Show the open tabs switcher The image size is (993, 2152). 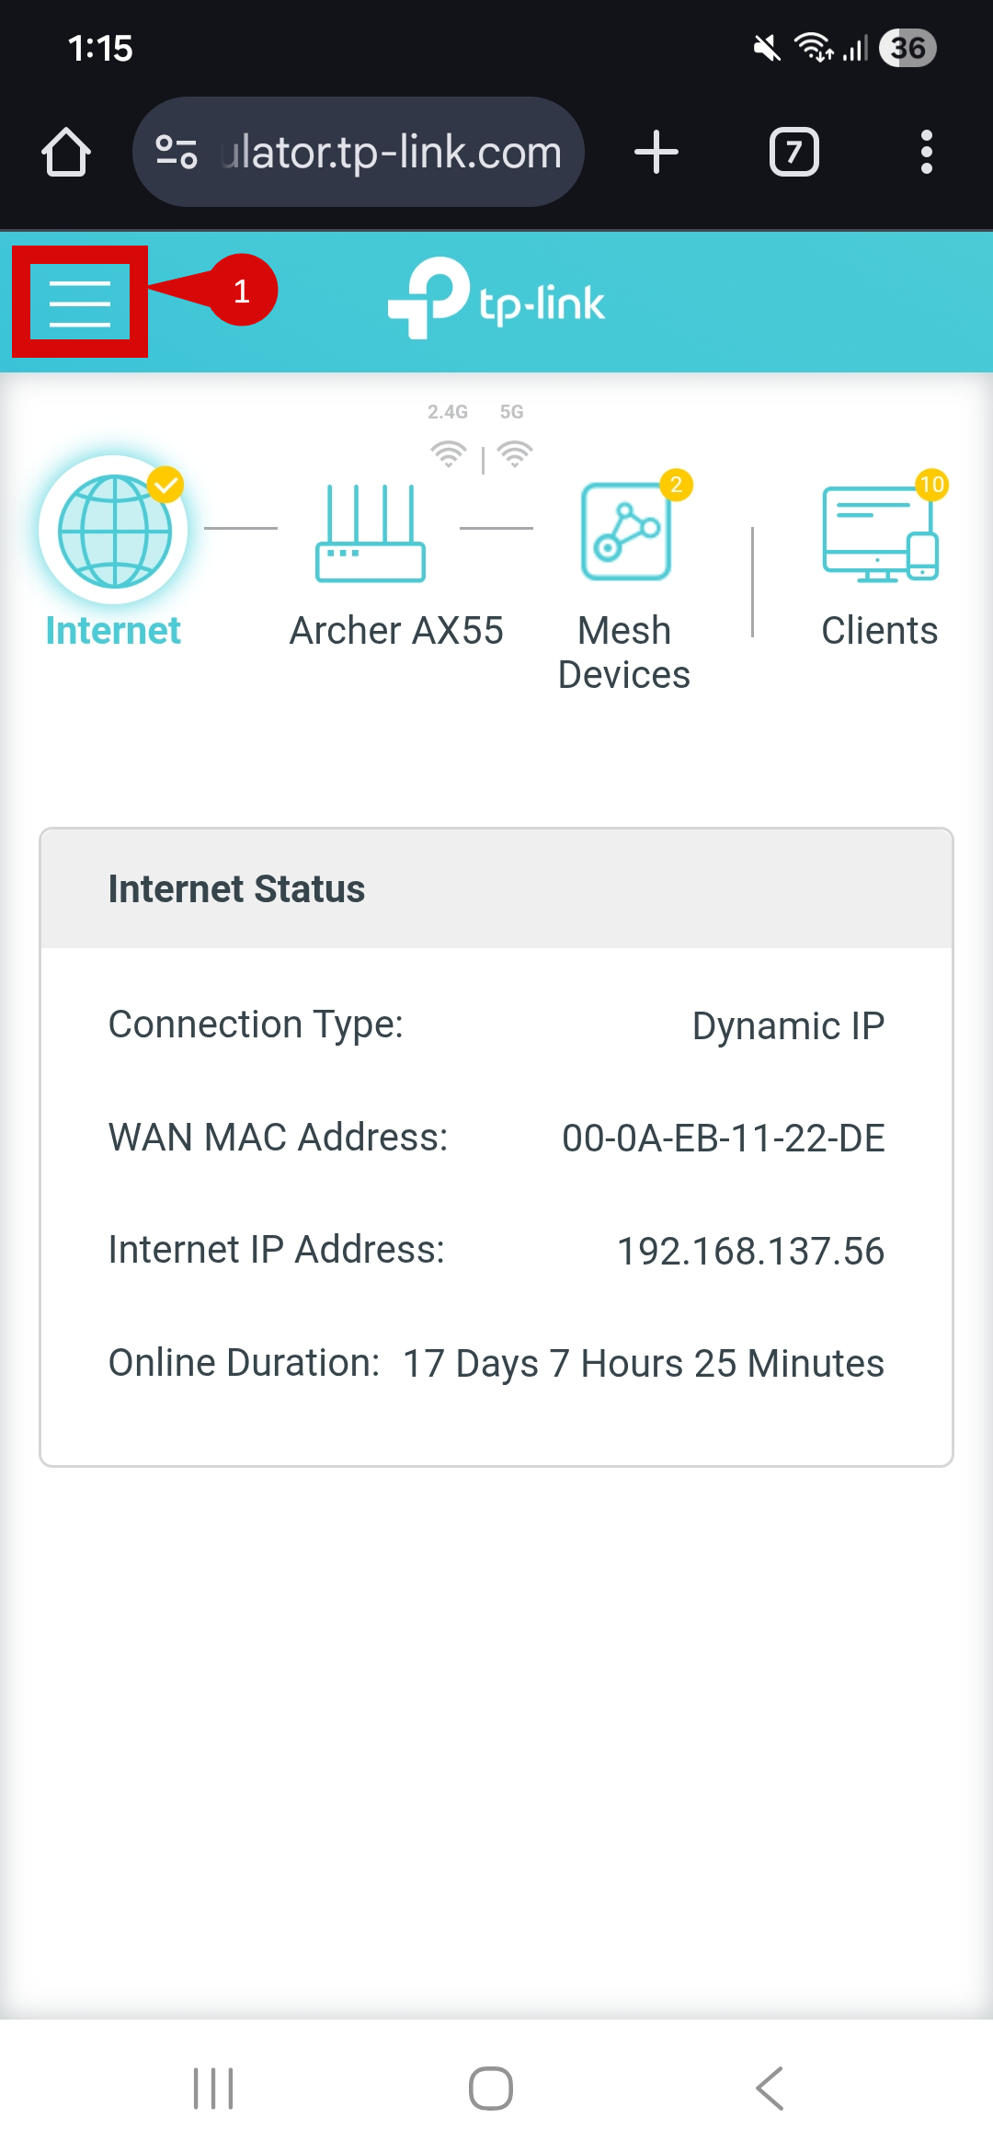coord(793,152)
